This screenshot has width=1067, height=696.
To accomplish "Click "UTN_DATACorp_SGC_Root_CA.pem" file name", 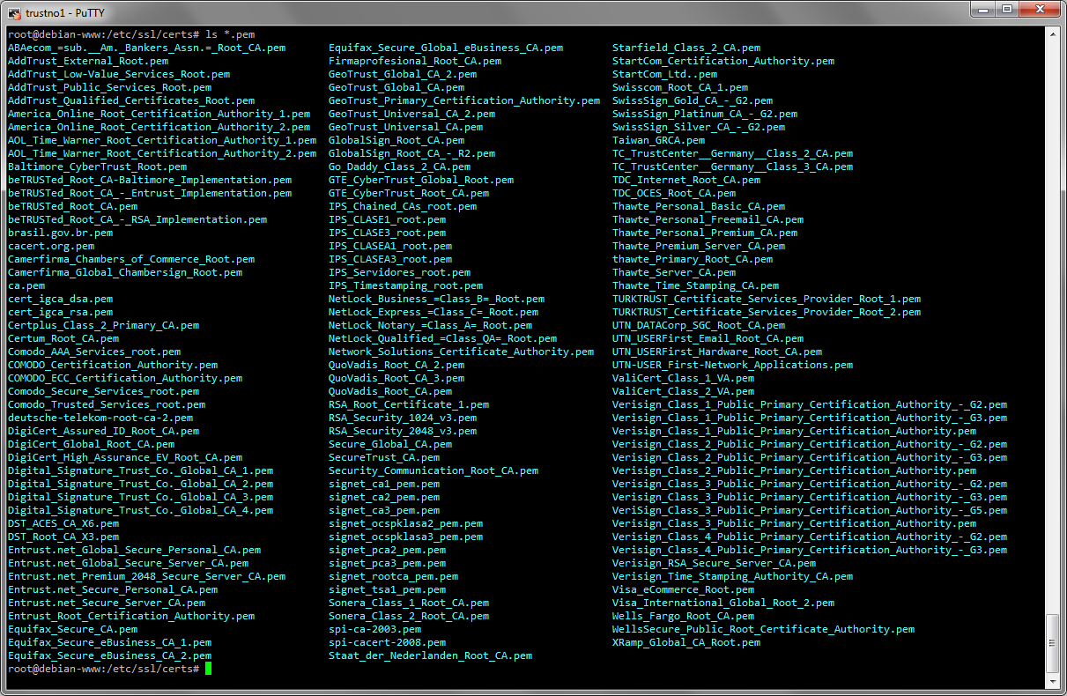I will 699,325.
